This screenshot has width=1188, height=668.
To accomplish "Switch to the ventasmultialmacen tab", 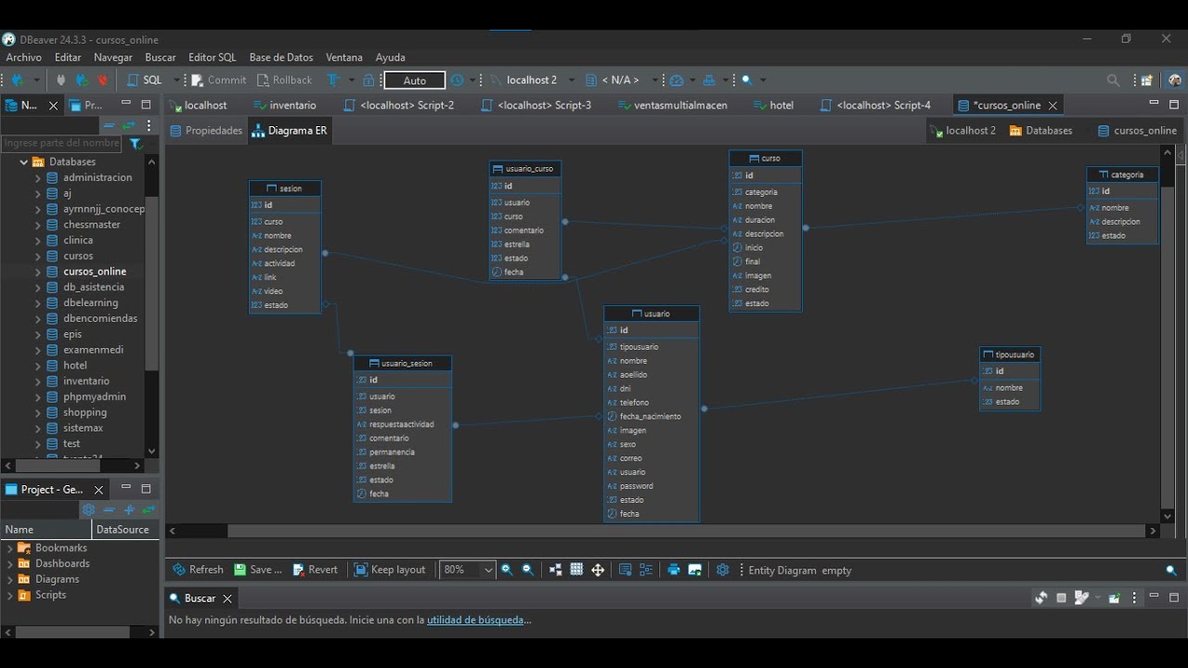I will tap(673, 105).
